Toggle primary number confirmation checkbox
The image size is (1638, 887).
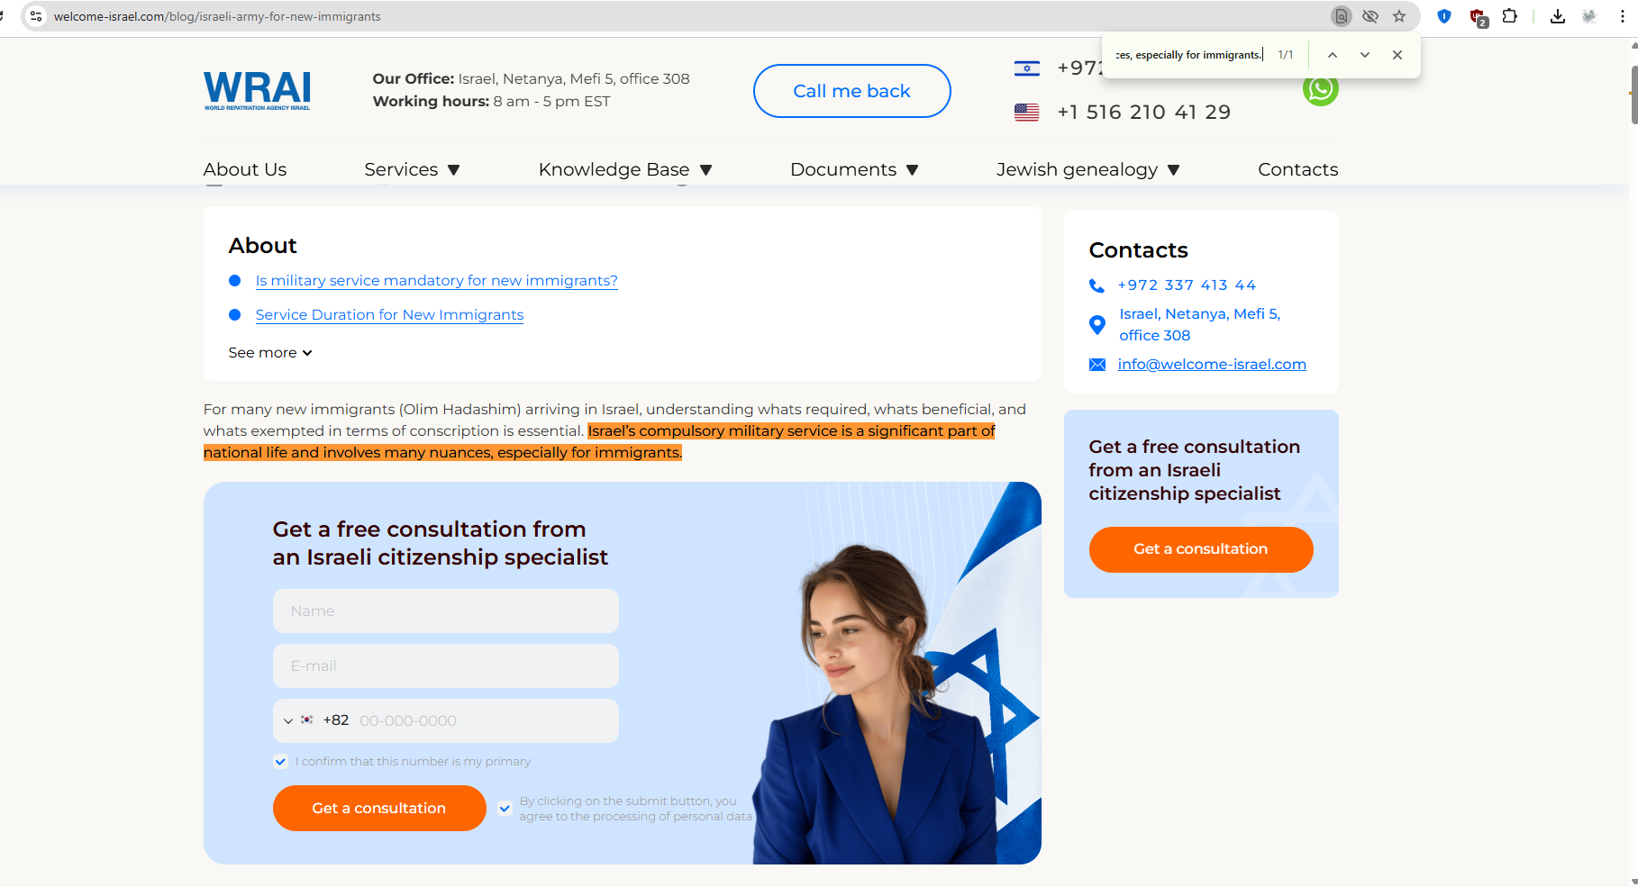pos(281,762)
